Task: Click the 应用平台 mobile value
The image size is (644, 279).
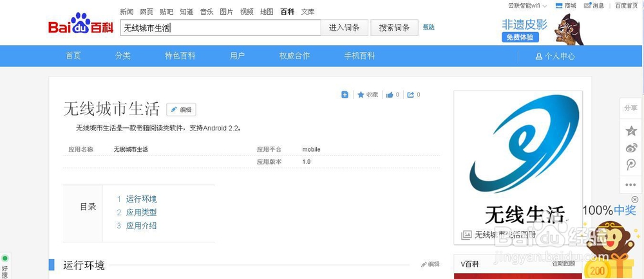Action: tap(311, 150)
